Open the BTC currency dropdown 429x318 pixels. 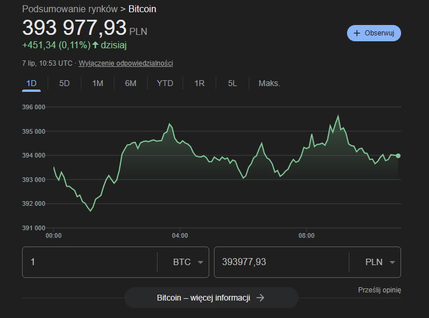(188, 262)
